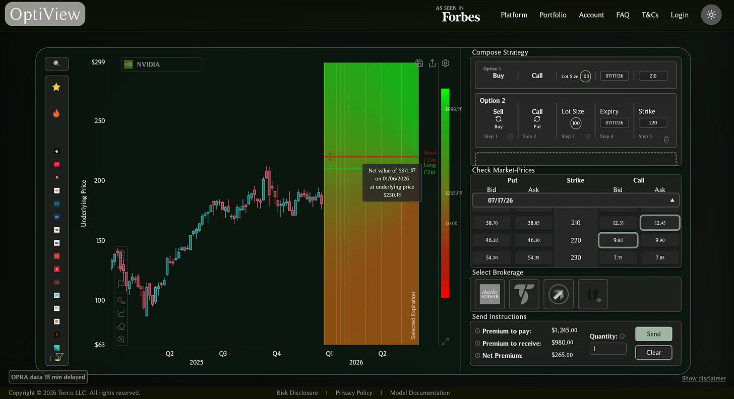Viewport: 734px width, 399px height.
Task: Click Quantity info icon
Action: pyautogui.click(x=622, y=336)
